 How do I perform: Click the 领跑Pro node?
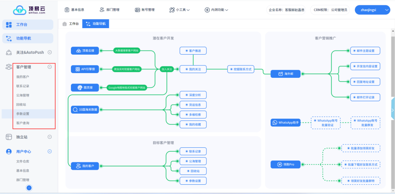tap(286, 164)
